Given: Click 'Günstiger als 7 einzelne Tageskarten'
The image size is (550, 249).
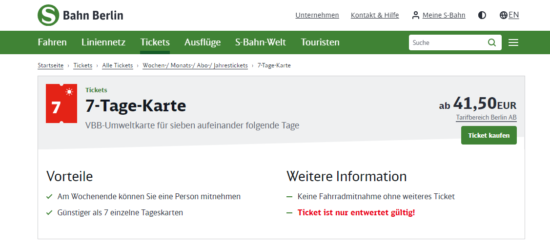Looking at the screenshot, I should (120, 212).
